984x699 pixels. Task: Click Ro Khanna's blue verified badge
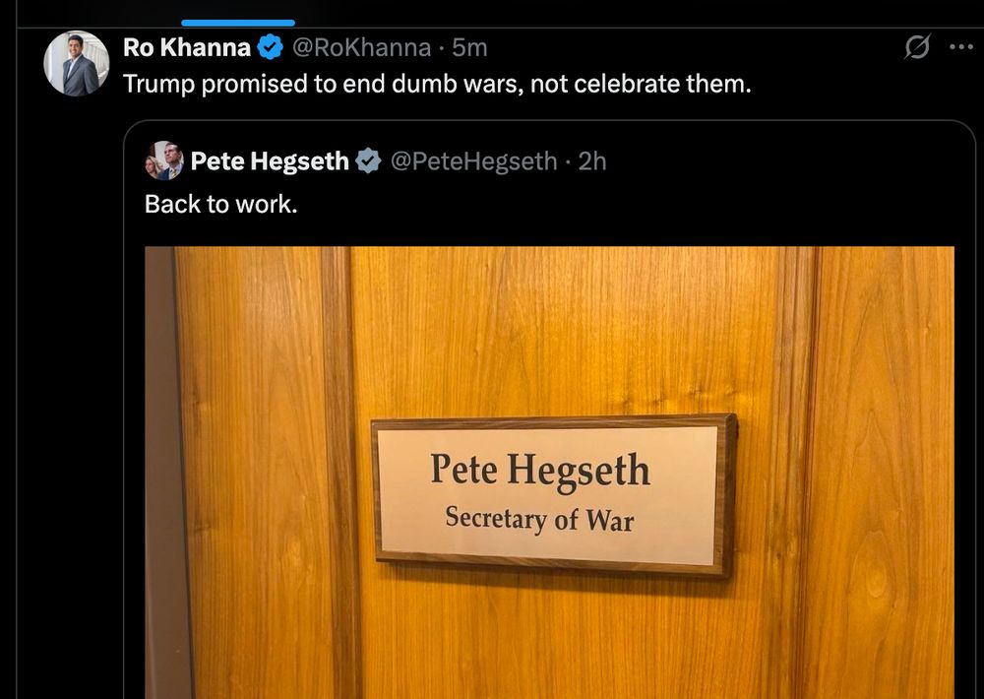pyautogui.click(x=270, y=47)
